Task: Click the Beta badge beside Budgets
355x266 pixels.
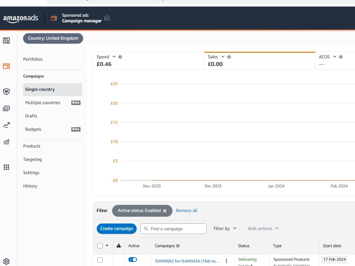Action: [x=76, y=129]
